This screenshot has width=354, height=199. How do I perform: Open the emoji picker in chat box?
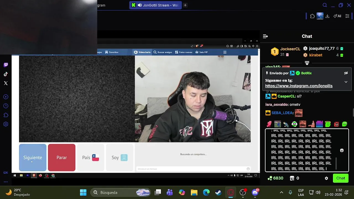pos(342,150)
